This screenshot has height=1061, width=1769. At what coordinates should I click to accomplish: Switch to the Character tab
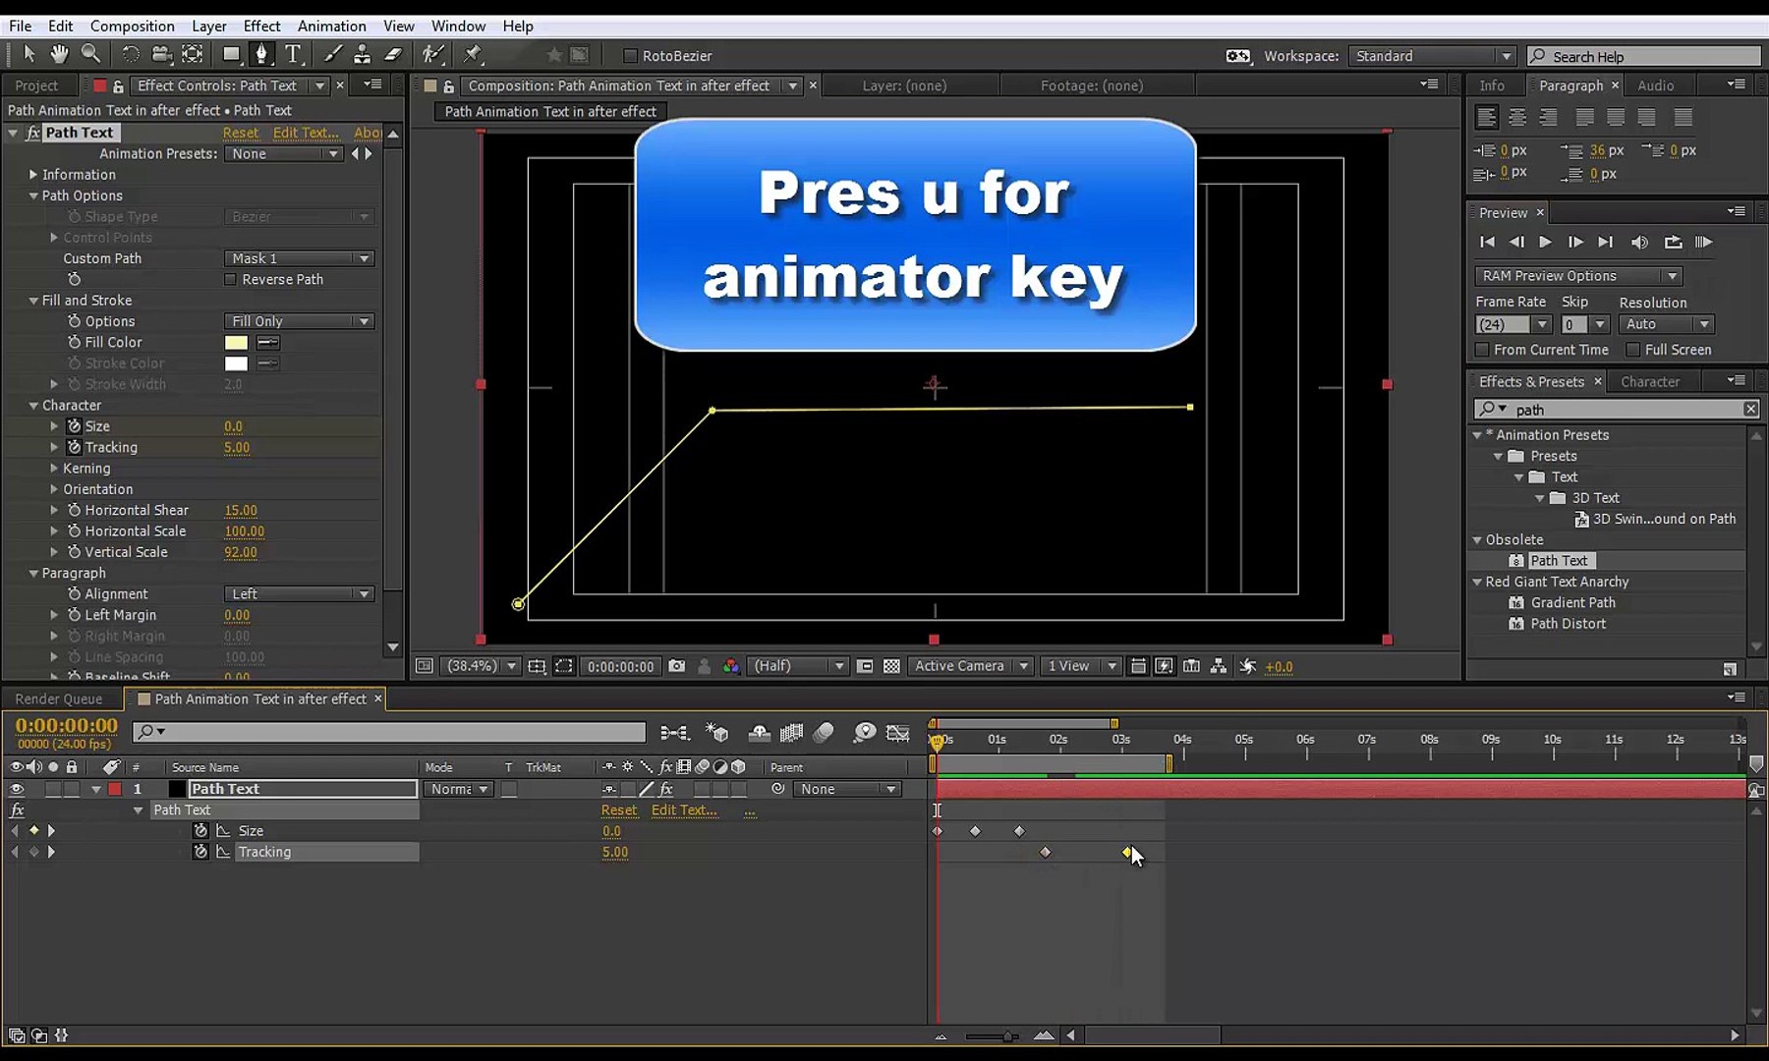coord(1652,381)
